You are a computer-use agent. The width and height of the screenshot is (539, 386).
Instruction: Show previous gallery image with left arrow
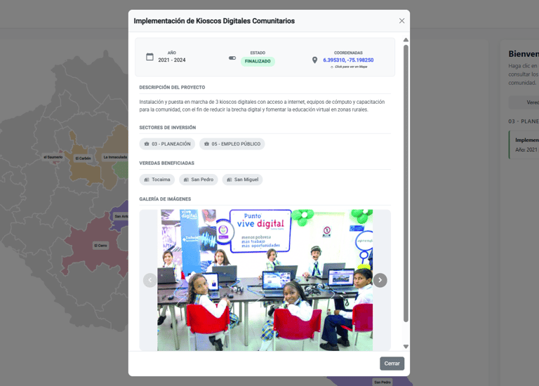[150, 280]
